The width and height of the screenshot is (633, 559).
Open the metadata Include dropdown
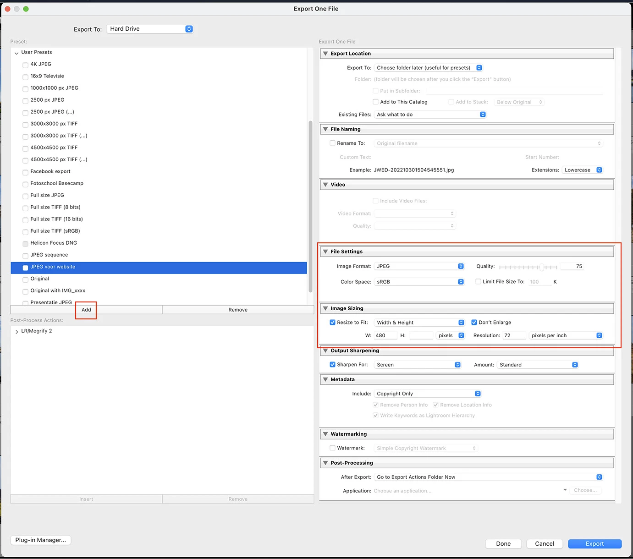(x=428, y=394)
